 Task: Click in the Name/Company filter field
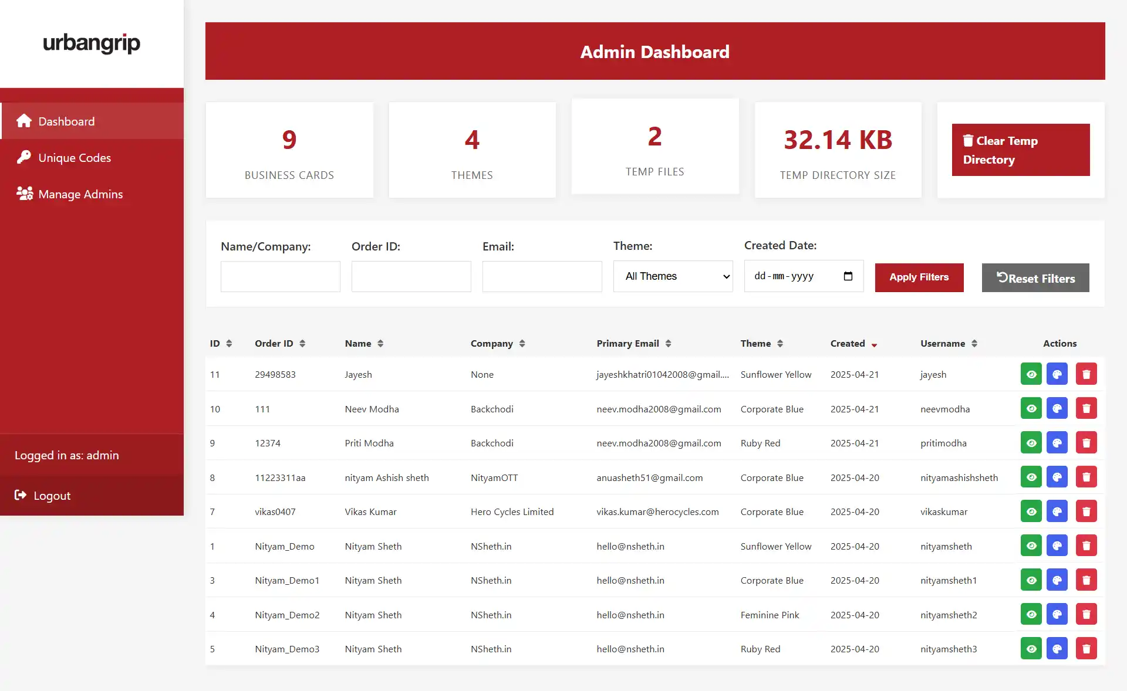click(280, 277)
